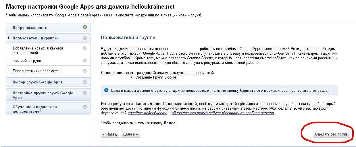
Task: Click grey check icon for Выбор служб Google Apps
Action: (85, 82)
